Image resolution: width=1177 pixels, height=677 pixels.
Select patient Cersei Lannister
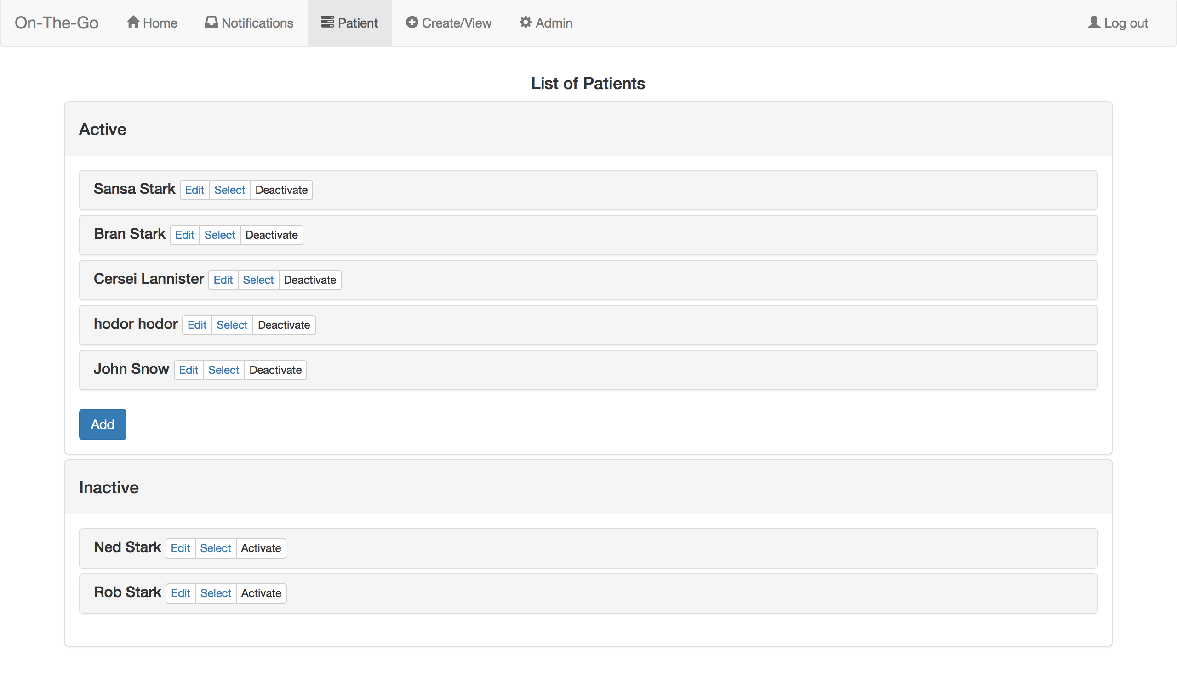click(x=258, y=280)
